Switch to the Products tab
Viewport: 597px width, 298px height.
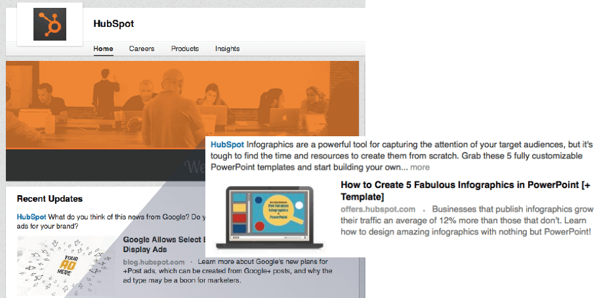pyautogui.click(x=185, y=48)
